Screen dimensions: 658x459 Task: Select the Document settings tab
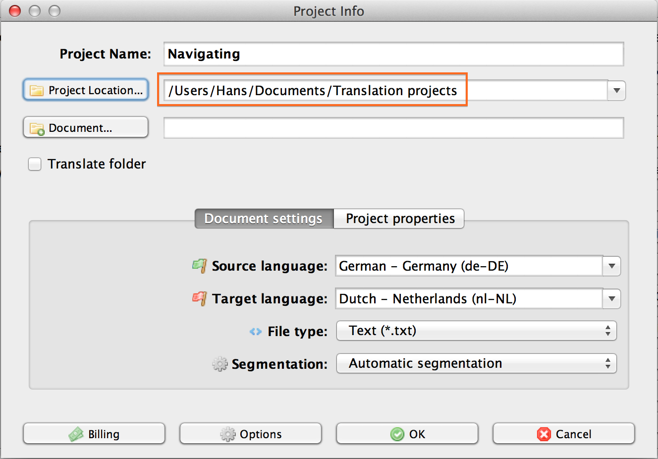[264, 219]
